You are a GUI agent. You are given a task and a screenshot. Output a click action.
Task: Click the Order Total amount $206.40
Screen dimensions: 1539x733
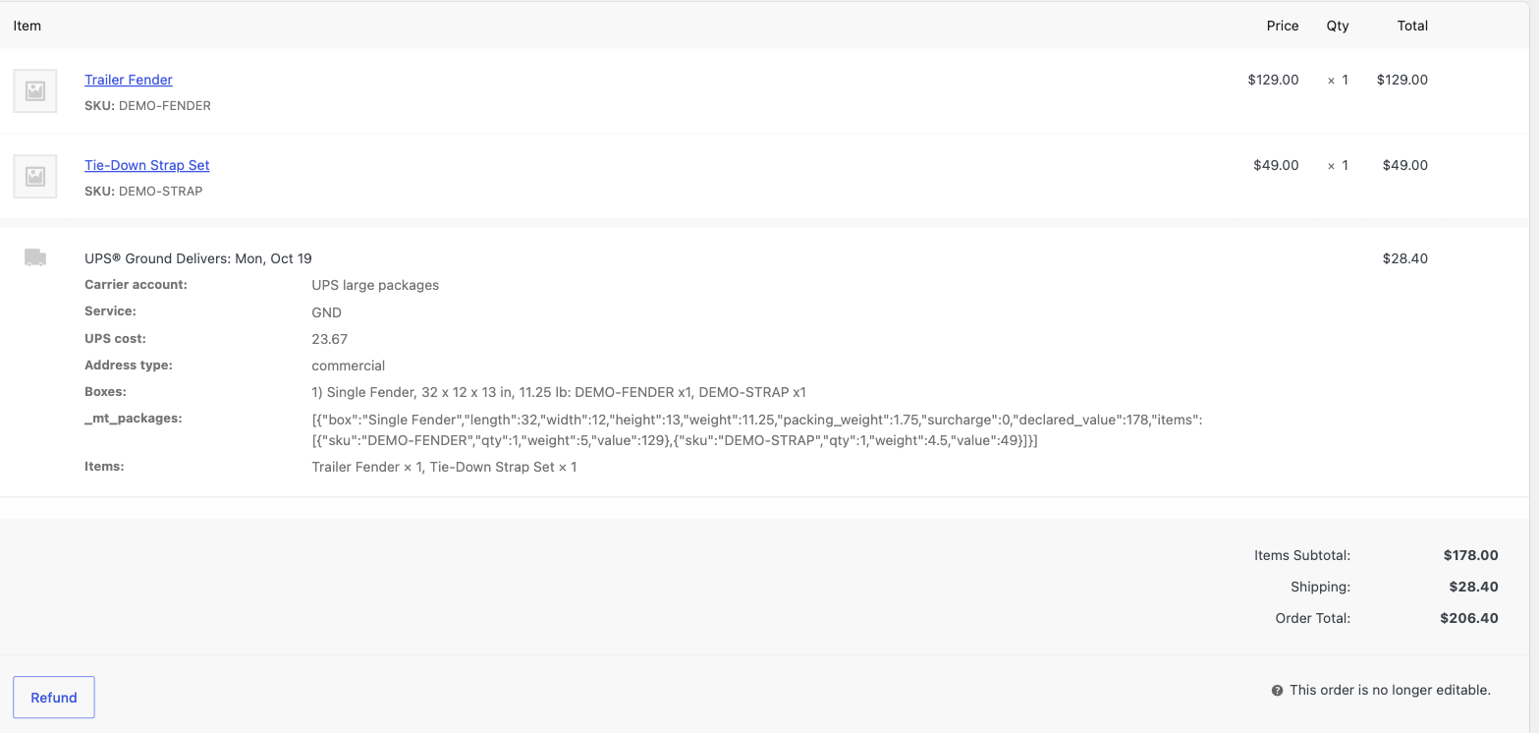coord(1469,618)
